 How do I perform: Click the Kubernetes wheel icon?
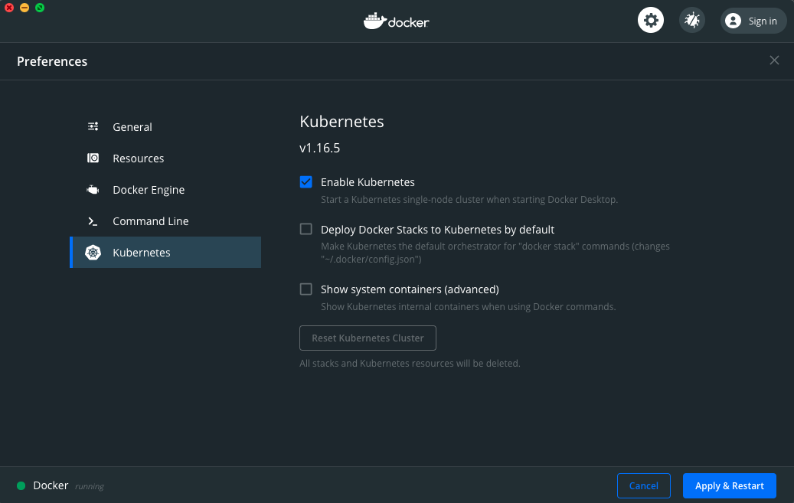(93, 252)
